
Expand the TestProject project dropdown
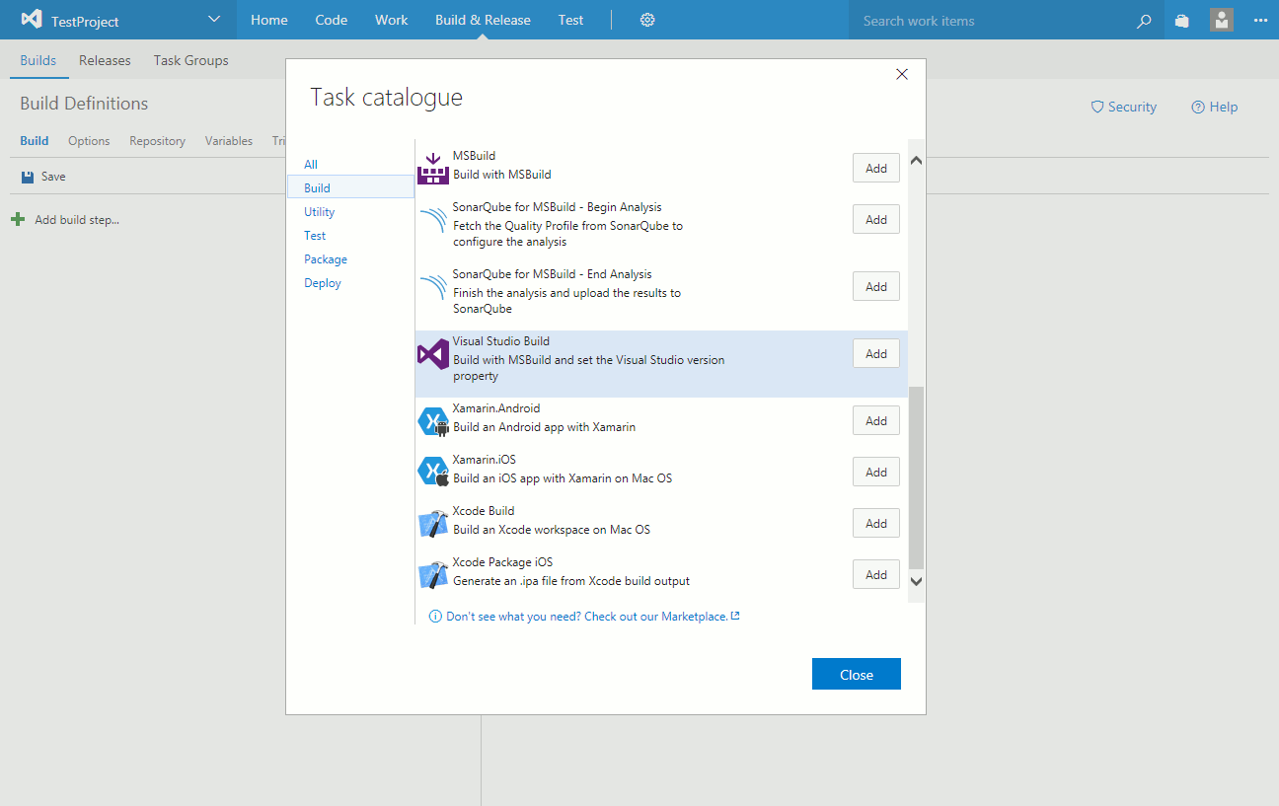(214, 20)
